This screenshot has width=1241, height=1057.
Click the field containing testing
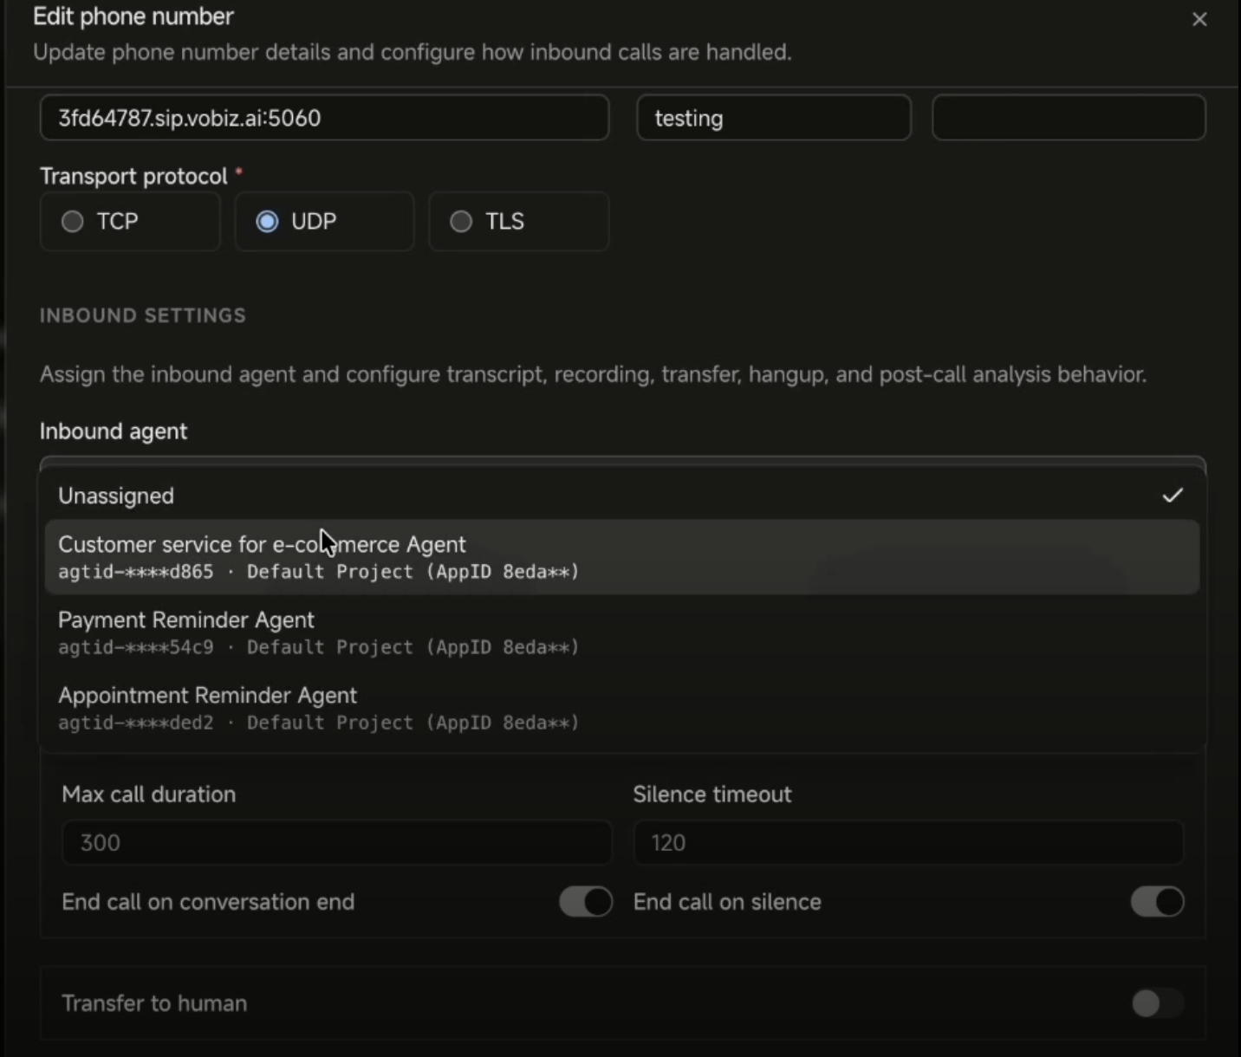tap(774, 118)
